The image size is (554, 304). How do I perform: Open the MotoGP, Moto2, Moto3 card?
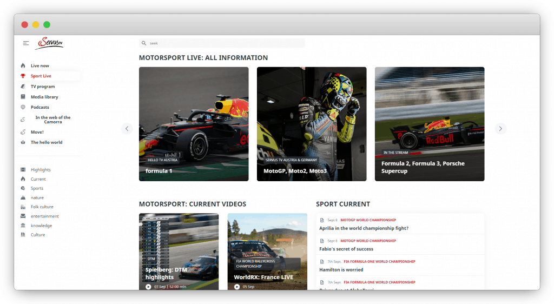pos(312,124)
